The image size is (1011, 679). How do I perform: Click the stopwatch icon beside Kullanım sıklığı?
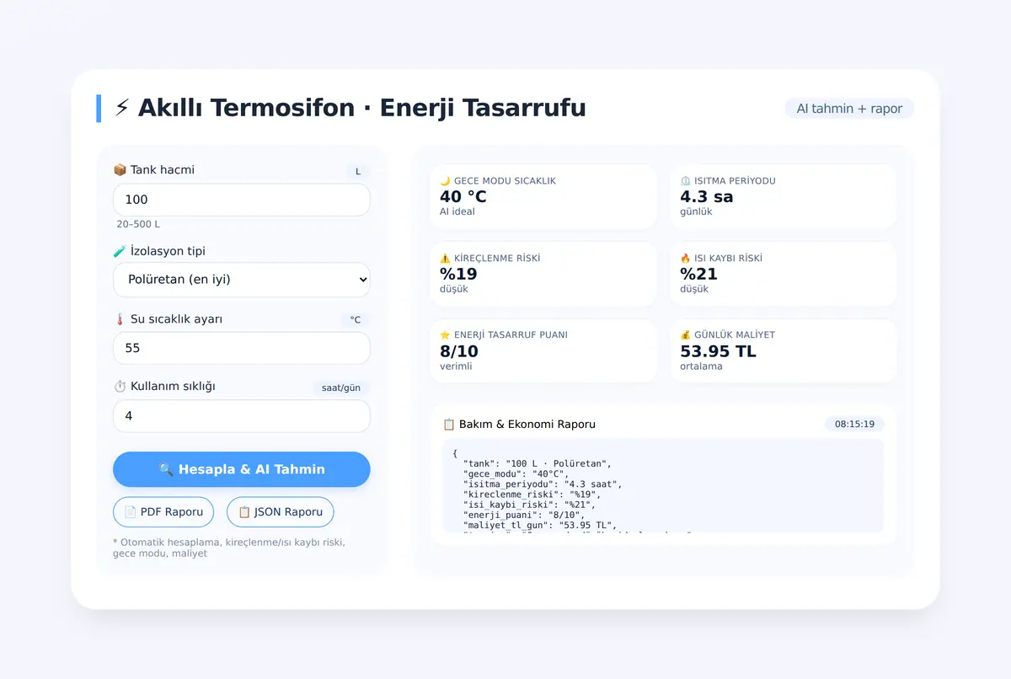[x=120, y=387]
